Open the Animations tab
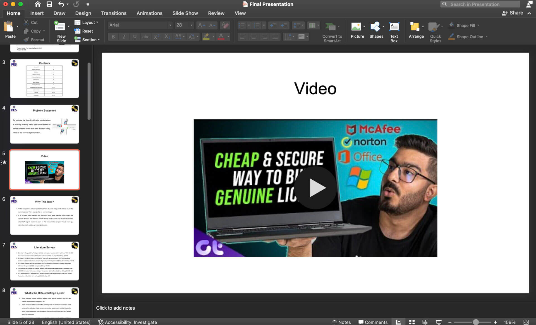This screenshot has width=536, height=325. point(149,13)
